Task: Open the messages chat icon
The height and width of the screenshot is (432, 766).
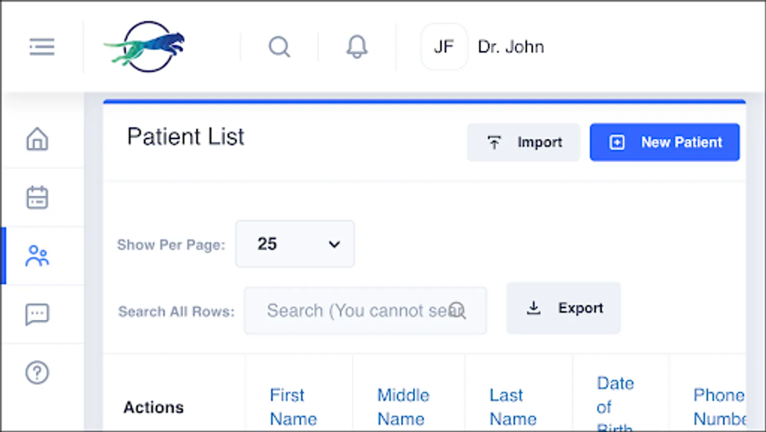Action: (37, 314)
